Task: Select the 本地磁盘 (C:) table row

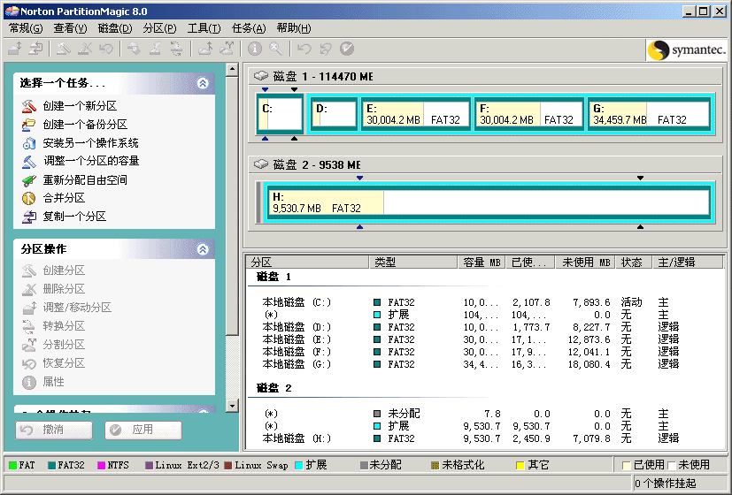Action: (x=486, y=302)
